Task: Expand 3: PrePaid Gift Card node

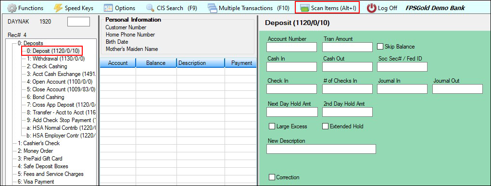Action: tap(40, 159)
